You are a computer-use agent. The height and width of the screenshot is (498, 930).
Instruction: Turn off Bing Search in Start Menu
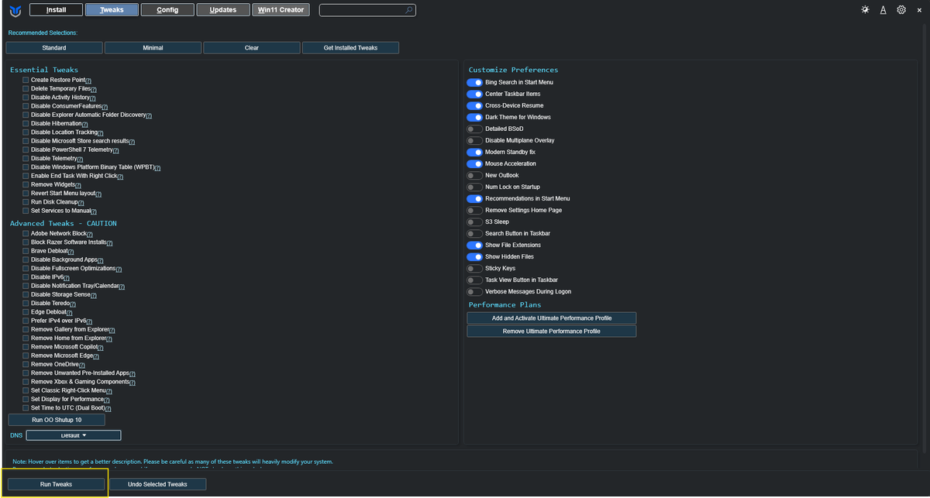[x=474, y=82]
